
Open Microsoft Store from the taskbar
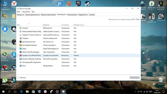coord(33,92)
